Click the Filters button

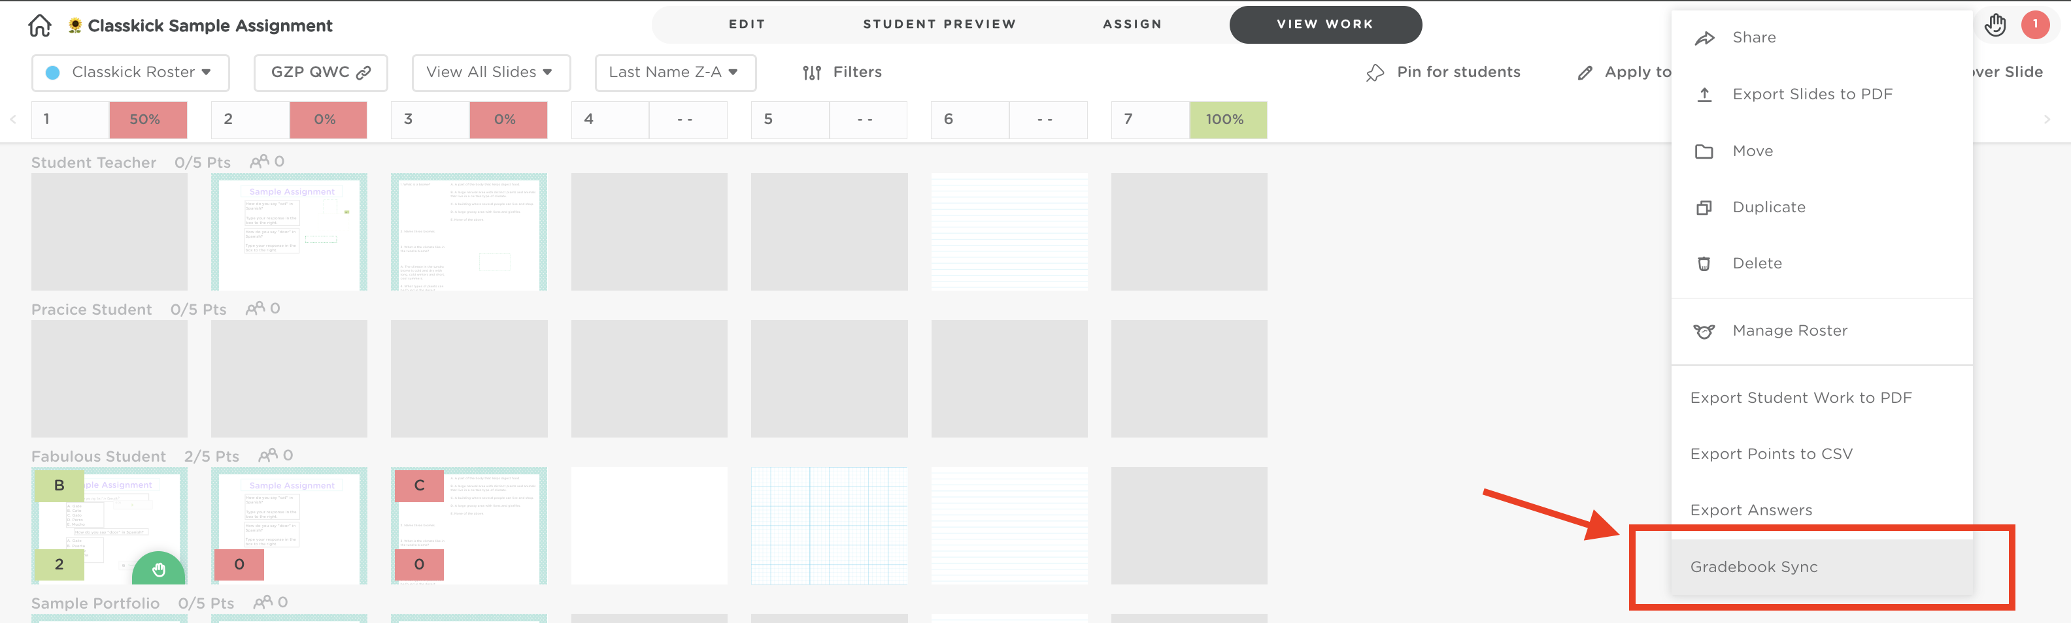[x=842, y=72]
